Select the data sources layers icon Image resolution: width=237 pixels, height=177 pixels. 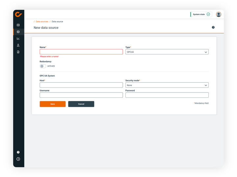point(18,32)
